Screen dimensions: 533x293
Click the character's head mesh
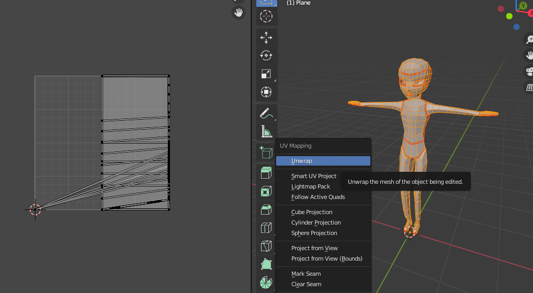click(x=415, y=78)
